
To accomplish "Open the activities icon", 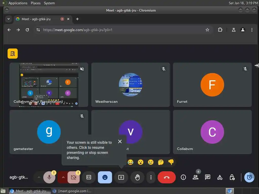I will point(220,177).
